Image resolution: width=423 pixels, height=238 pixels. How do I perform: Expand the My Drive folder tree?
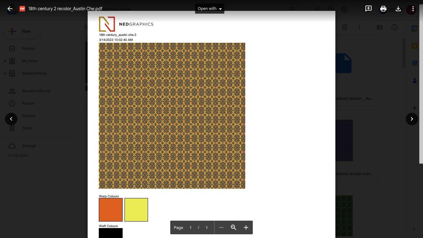pos(5,61)
